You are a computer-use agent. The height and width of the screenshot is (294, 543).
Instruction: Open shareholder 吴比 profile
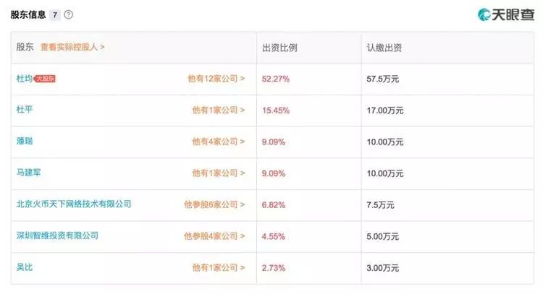coord(25,267)
